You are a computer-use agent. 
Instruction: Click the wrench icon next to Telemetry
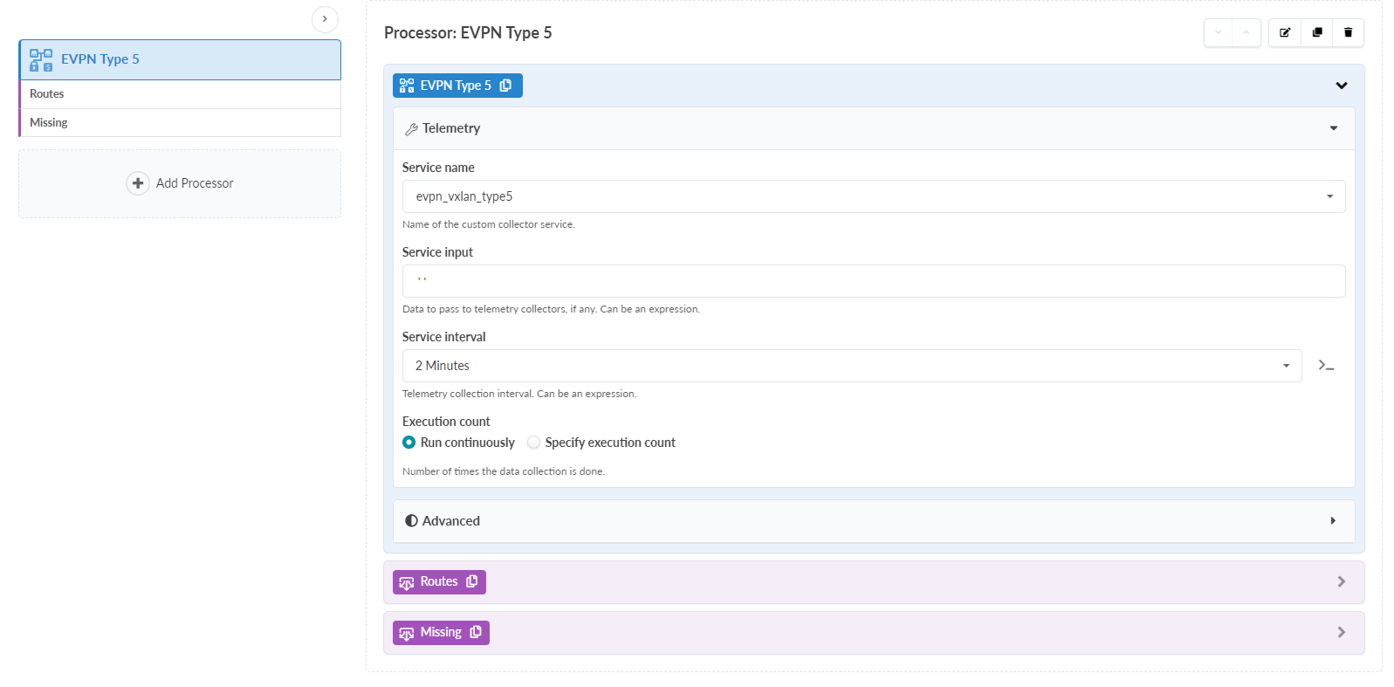411,129
